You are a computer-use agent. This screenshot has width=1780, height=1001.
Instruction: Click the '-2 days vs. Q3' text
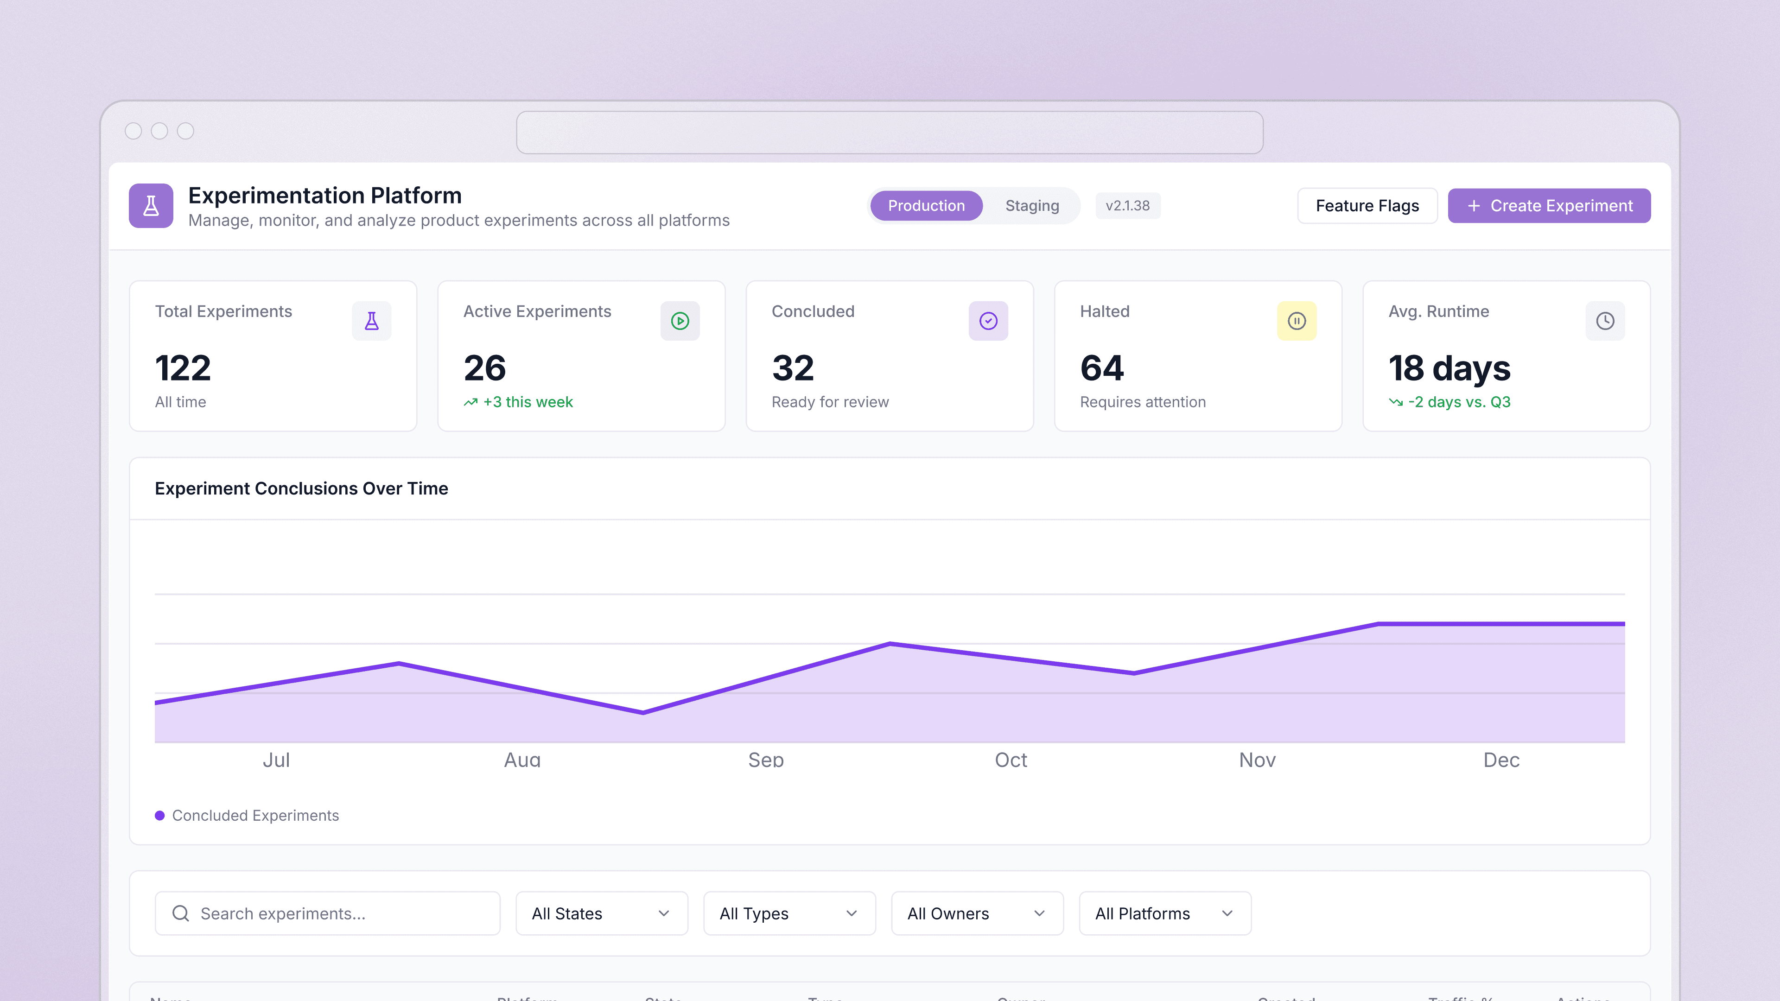(x=1459, y=402)
